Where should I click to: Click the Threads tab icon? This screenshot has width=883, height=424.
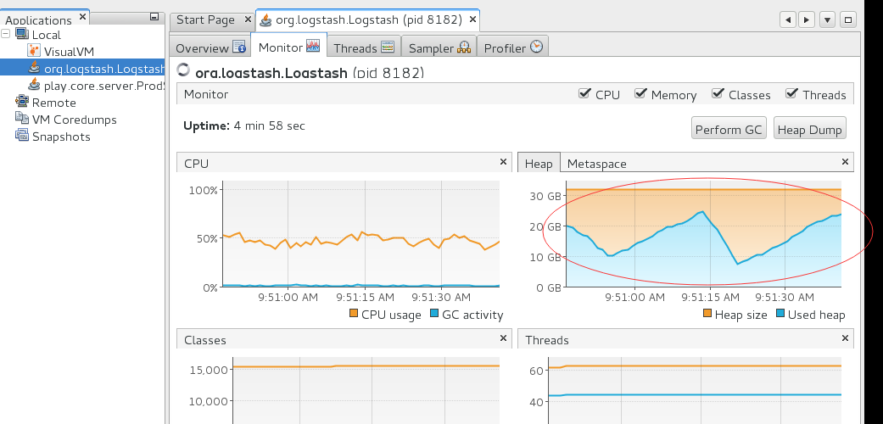[388, 47]
